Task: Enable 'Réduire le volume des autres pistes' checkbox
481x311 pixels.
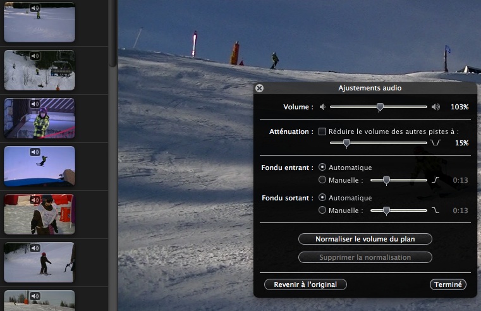Action: [322, 131]
